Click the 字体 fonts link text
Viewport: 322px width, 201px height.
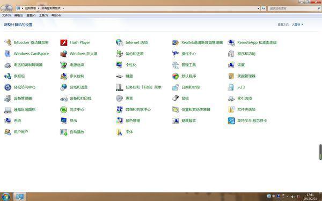129,132
